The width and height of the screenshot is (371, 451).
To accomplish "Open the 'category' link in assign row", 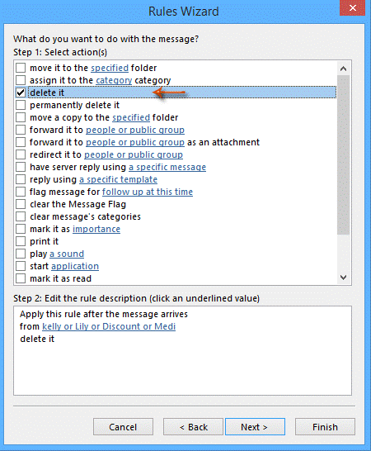I will (114, 81).
